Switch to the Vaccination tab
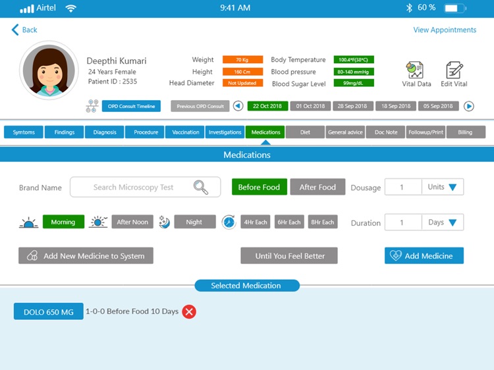494x370 pixels. pos(185,132)
